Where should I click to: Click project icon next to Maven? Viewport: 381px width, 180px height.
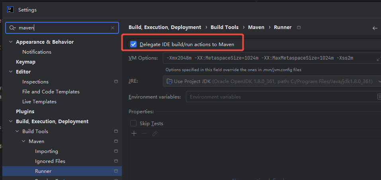tap(116, 141)
